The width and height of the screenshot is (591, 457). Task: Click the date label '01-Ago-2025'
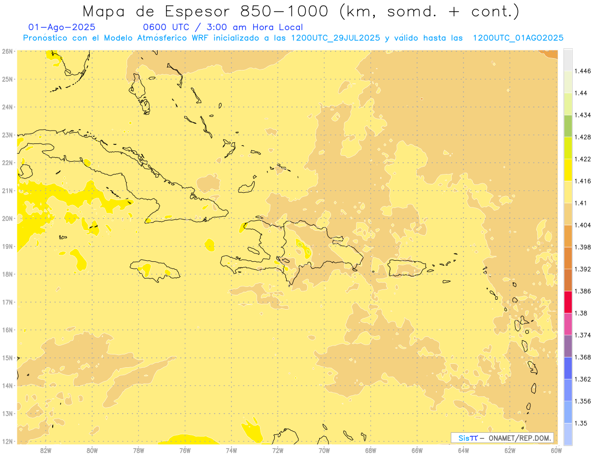62,27
